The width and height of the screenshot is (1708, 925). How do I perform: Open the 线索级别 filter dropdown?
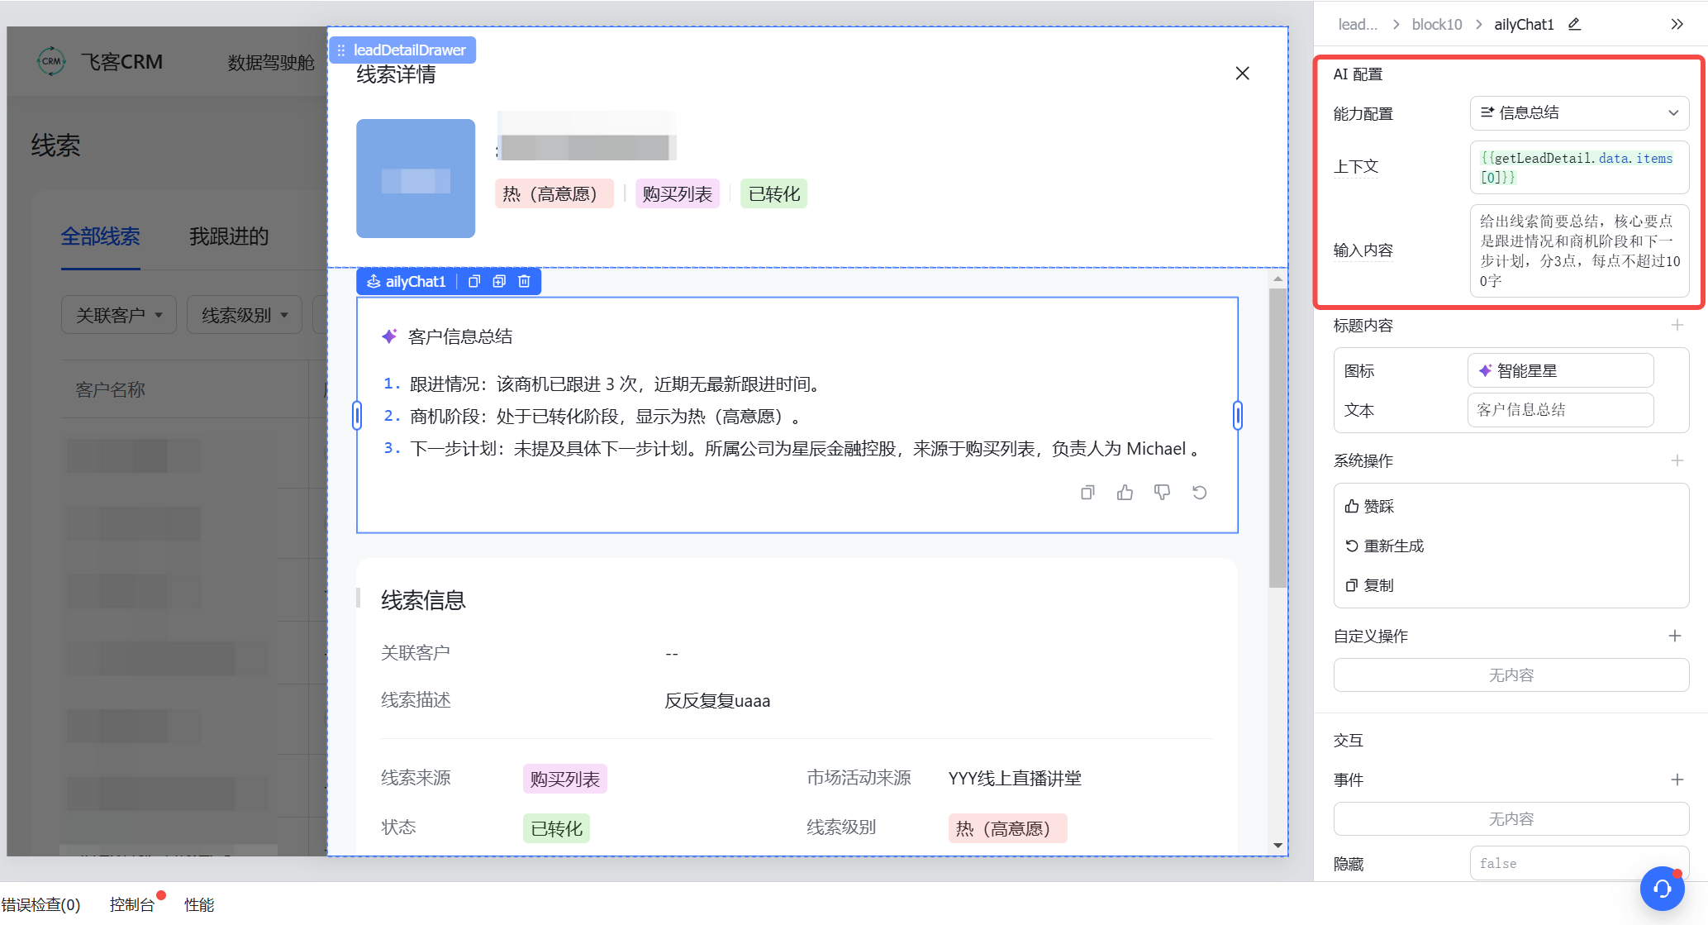[x=245, y=315]
